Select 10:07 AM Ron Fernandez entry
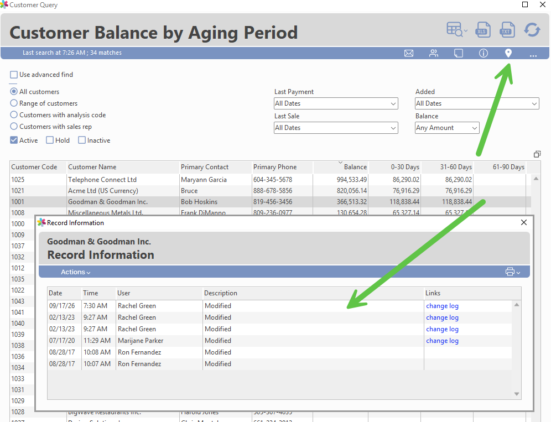The width and height of the screenshot is (551, 422). pyautogui.click(x=280, y=364)
